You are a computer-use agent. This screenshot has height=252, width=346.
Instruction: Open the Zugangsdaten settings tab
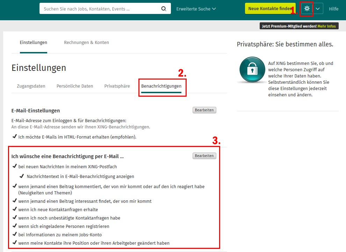pyautogui.click(x=31, y=86)
